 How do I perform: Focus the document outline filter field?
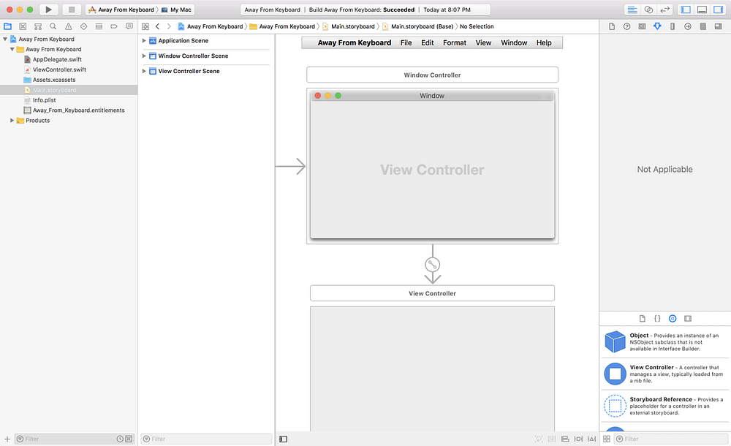click(207, 439)
